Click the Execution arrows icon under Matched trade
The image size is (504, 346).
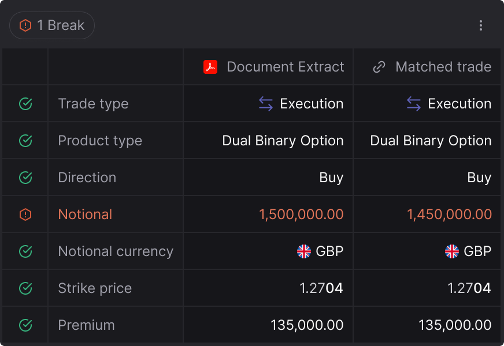[414, 104]
